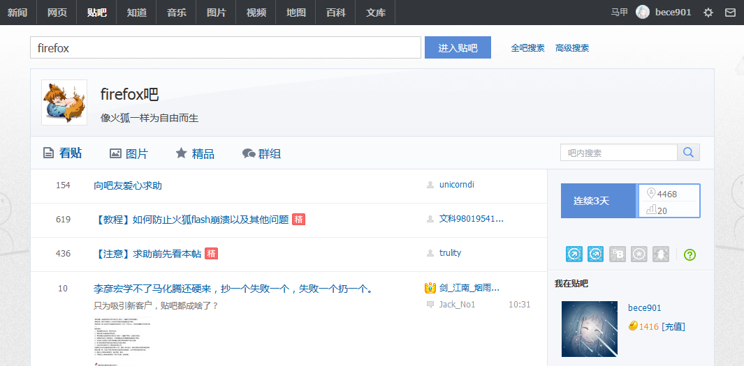Click the magnifier button for 吧内搜索
The image size is (744, 366).
click(688, 153)
